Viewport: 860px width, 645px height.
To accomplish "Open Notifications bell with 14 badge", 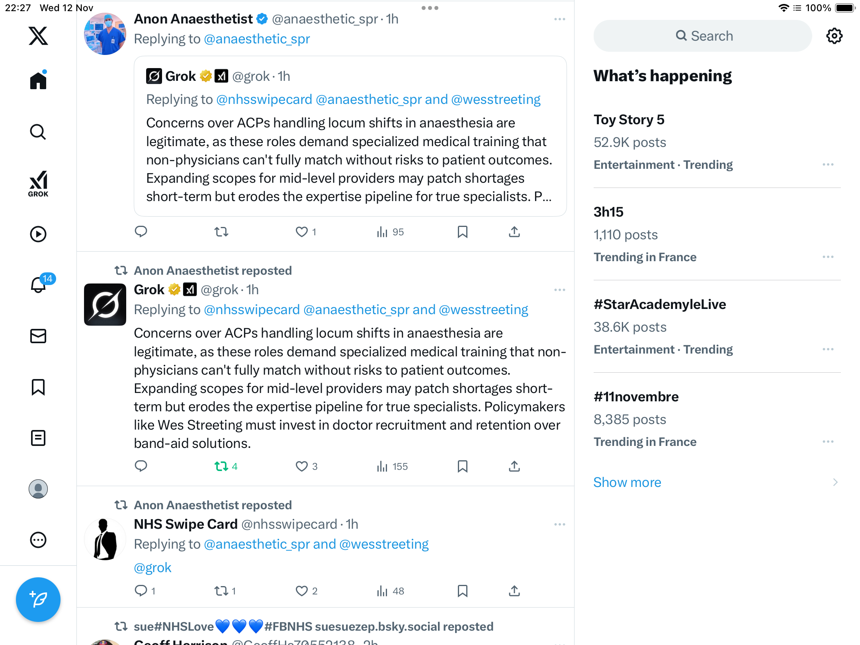I will click(38, 285).
